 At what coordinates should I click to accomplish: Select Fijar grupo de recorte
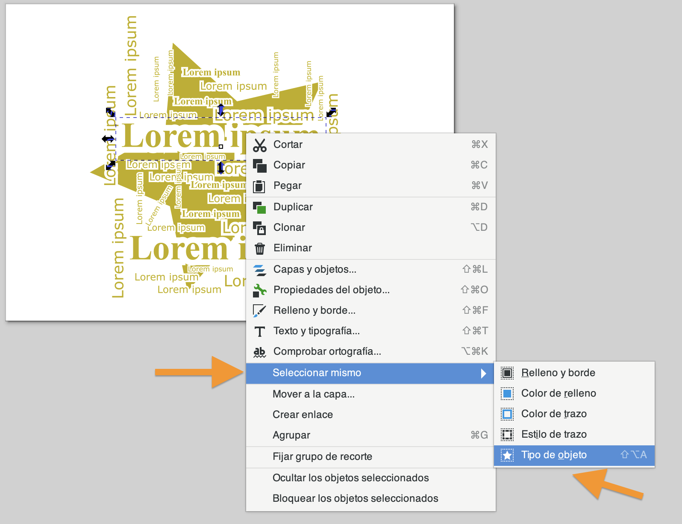pos(371,456)
